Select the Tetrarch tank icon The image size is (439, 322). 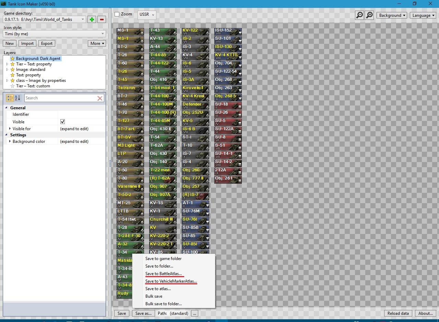click(130, 89)
